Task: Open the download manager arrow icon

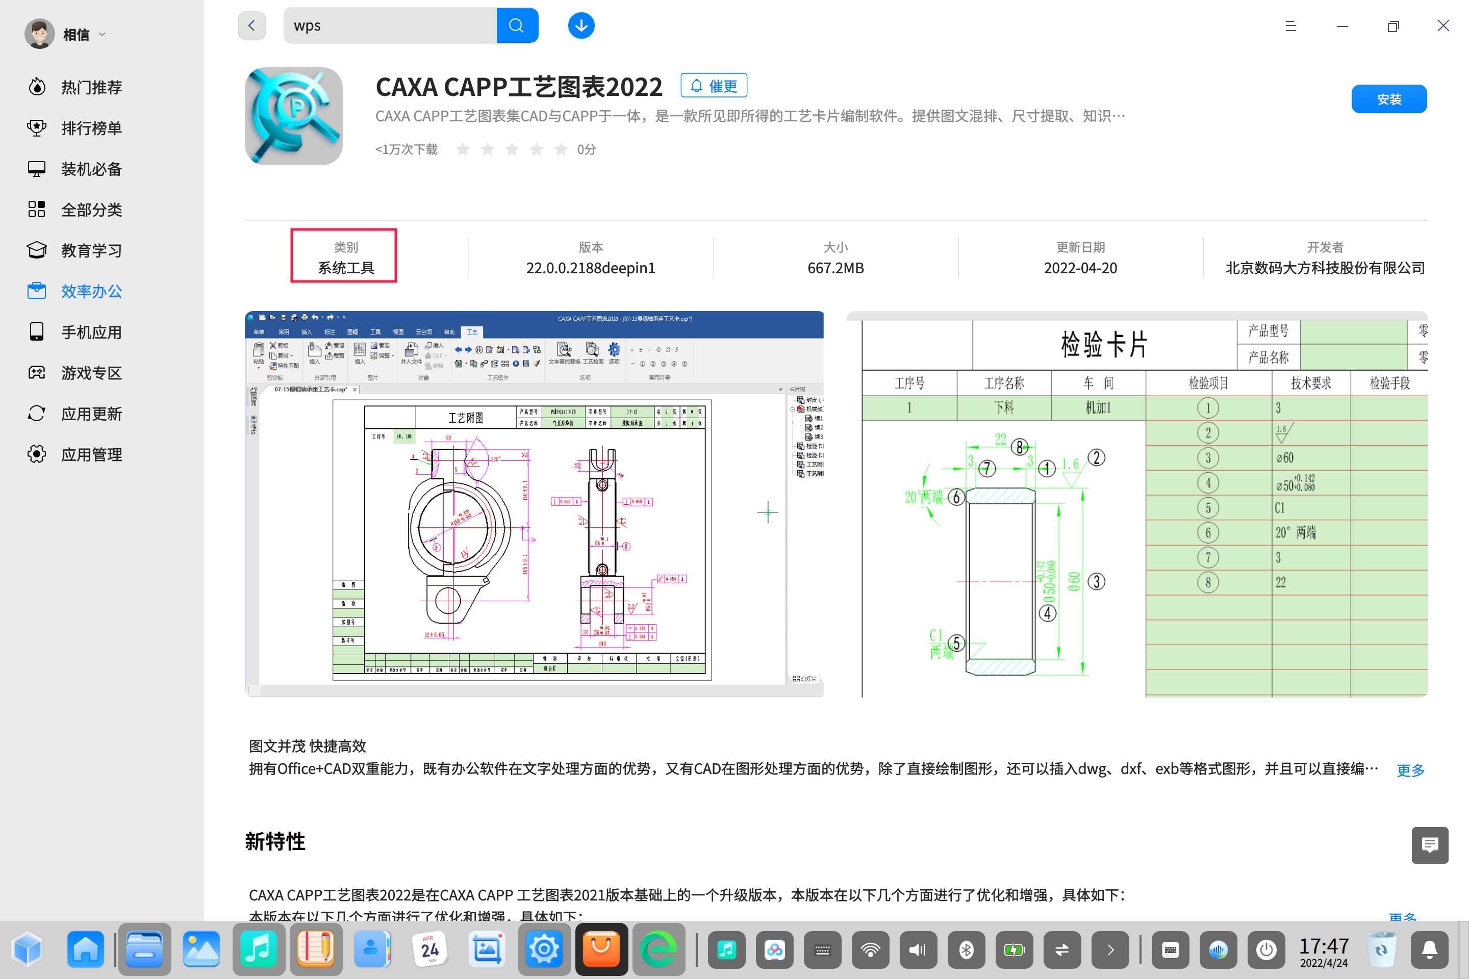Action: (x=581, y=25)
